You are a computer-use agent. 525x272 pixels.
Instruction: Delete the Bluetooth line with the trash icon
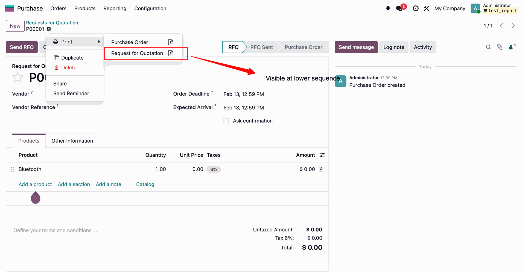pyautogui.click(x=321, y=169)
